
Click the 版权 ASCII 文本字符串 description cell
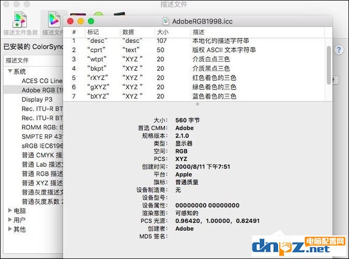224,50
